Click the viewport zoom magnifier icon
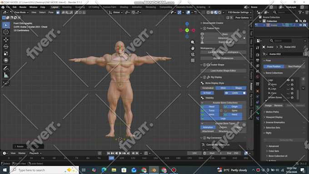Screen dimensions: 309x174 (x=193, y=42)
